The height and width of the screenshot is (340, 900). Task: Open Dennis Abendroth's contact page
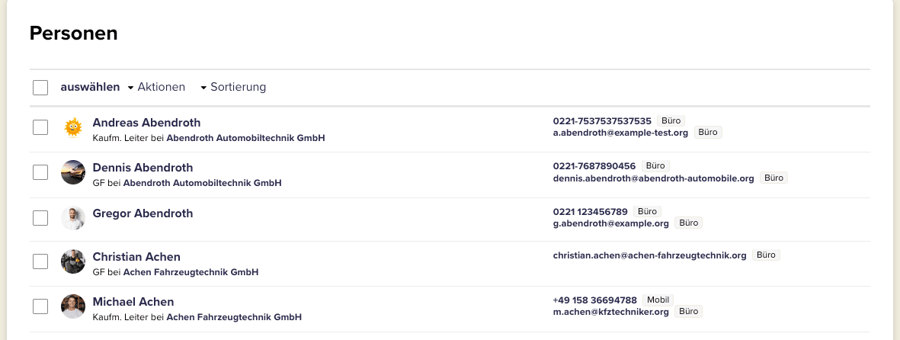click(x=143, y=168)
